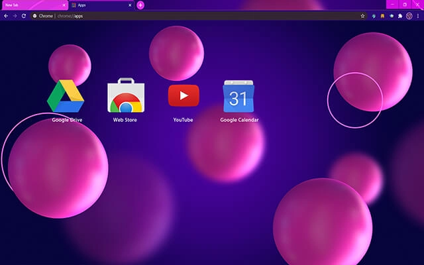This screenshot has height=265, width=424.
Task: Click the Chrome site info icon
Action: (x=34, y=16)
